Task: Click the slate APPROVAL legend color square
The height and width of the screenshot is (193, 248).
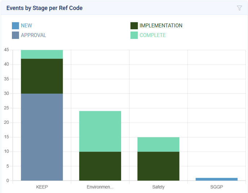Action: click(x=15, y=35)
